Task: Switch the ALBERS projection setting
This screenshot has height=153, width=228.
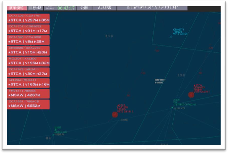Action: 104,8
